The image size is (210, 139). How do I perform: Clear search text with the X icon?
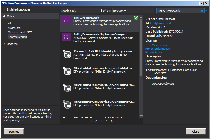[x=202, y=11]
